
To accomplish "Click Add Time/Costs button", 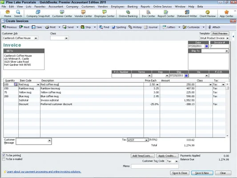I will [x=143, y=156].
